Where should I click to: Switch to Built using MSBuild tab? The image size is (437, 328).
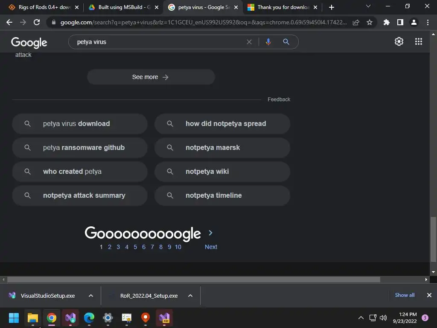tap(122, 7)
